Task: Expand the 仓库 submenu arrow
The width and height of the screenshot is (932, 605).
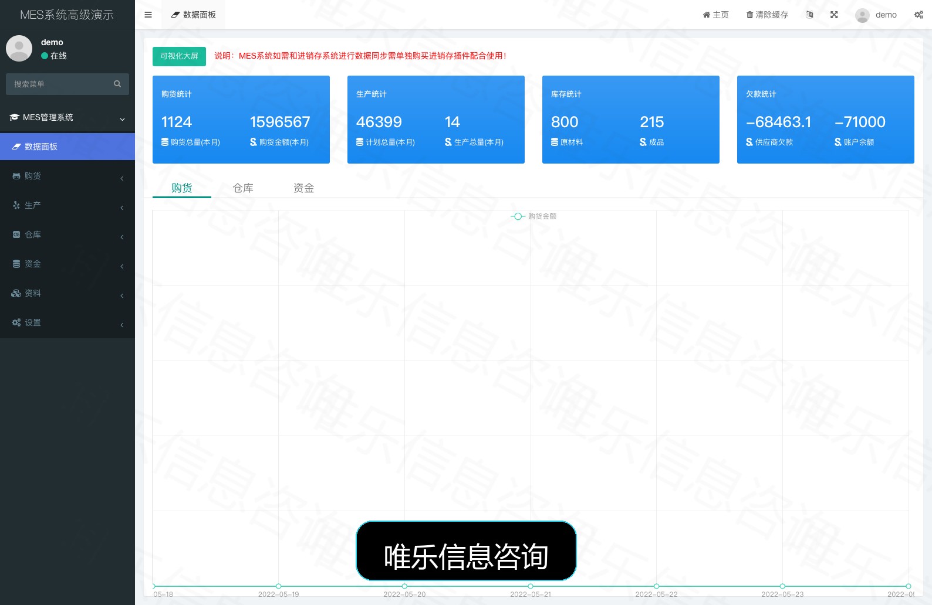Action: click(x=122, y=237)
